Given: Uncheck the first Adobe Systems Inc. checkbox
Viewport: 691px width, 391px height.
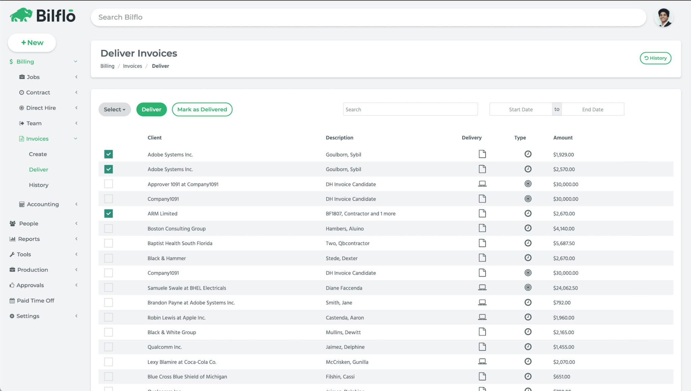Looking at the screenshot, I should (x=108, y=154).
